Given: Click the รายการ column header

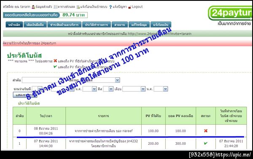Looking at the screenshot, I should click(104, 116).
